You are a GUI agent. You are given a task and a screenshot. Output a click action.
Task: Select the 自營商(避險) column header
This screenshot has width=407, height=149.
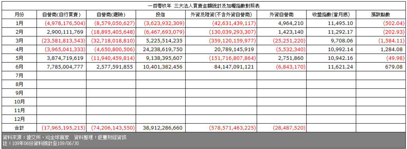[111, 15]
